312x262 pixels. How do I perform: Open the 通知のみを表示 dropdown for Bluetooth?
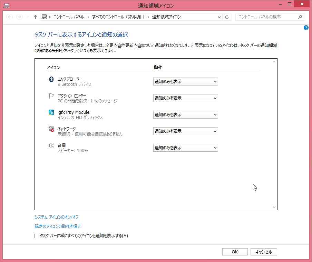coord(185,81)
